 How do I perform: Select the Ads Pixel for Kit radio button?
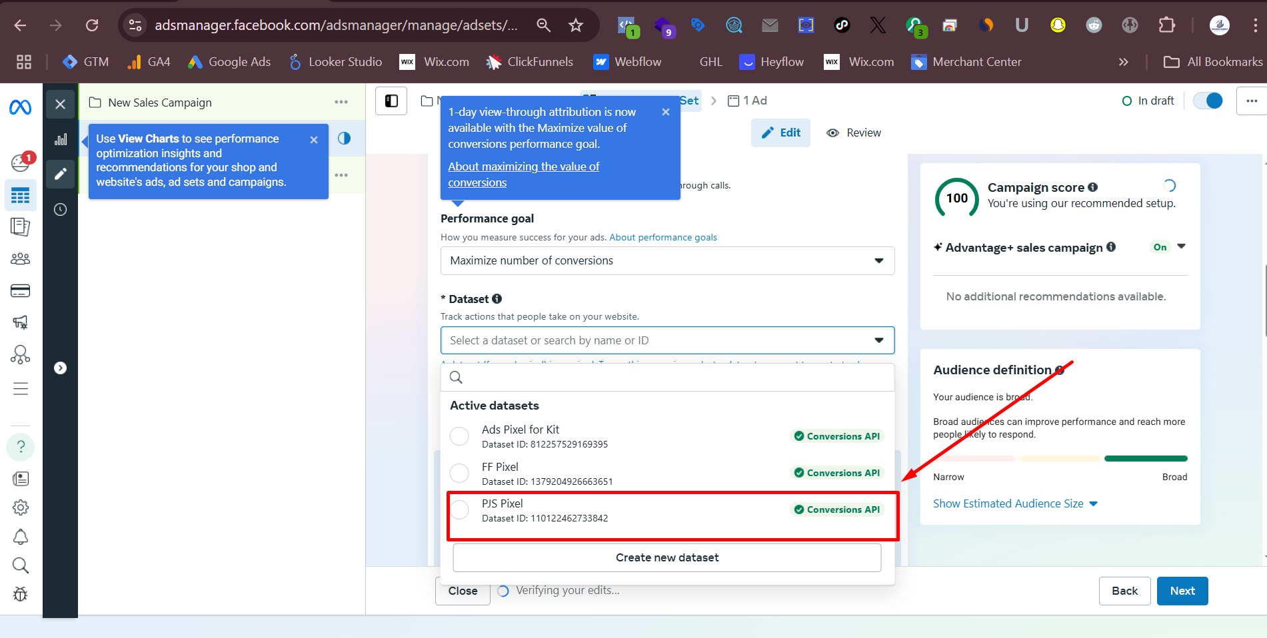point(459,436)
